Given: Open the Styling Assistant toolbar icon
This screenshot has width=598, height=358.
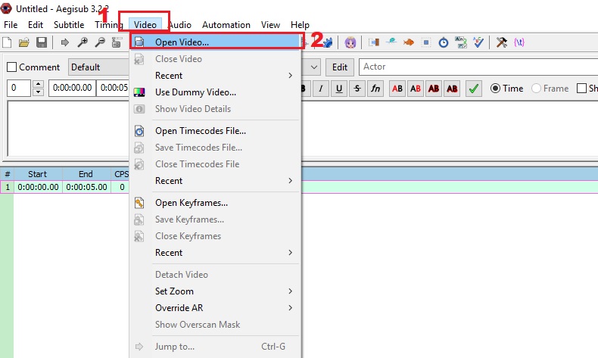Looking at the screenshot, I should point(391,42).
